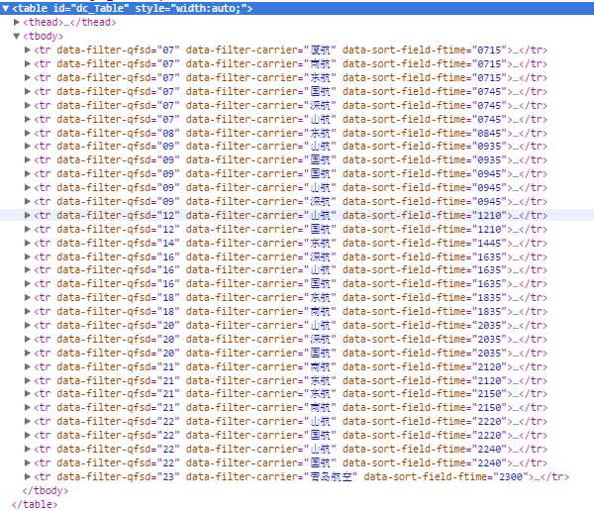The height and width of the screenshot is (511, 594).
Task: Select the <tbody> opening tag text
Action: 43,36
